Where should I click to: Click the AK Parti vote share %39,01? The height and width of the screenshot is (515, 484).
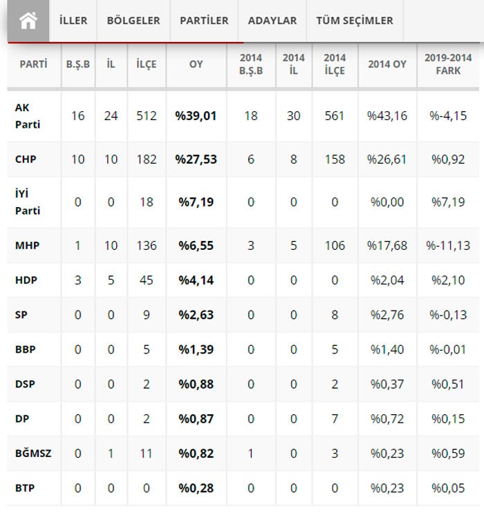(196, 116)
